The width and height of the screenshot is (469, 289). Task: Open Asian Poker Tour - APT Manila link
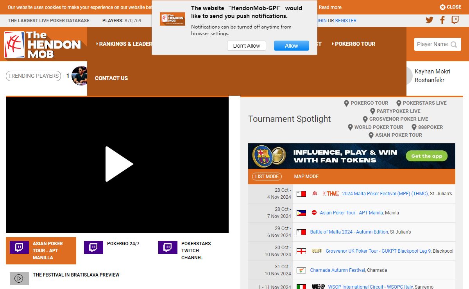[351, 213]
